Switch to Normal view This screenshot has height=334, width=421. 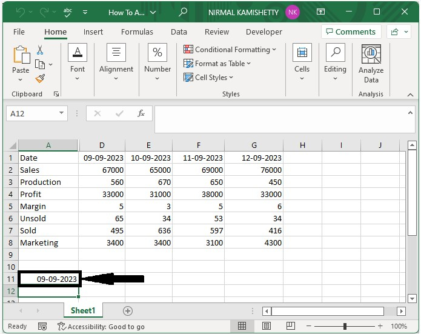pos(242,326)
